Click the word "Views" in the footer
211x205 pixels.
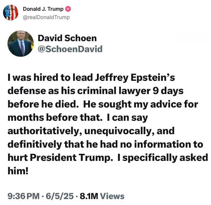point(112,196)
